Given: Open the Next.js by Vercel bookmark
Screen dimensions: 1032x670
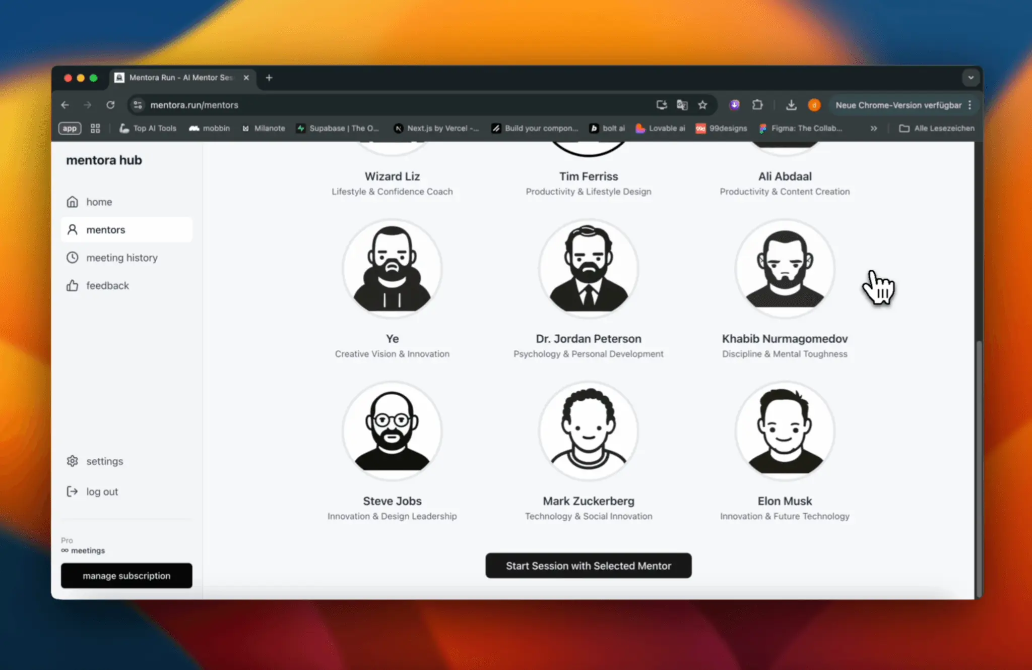Looking at the screenshot, I should point(436,129).
